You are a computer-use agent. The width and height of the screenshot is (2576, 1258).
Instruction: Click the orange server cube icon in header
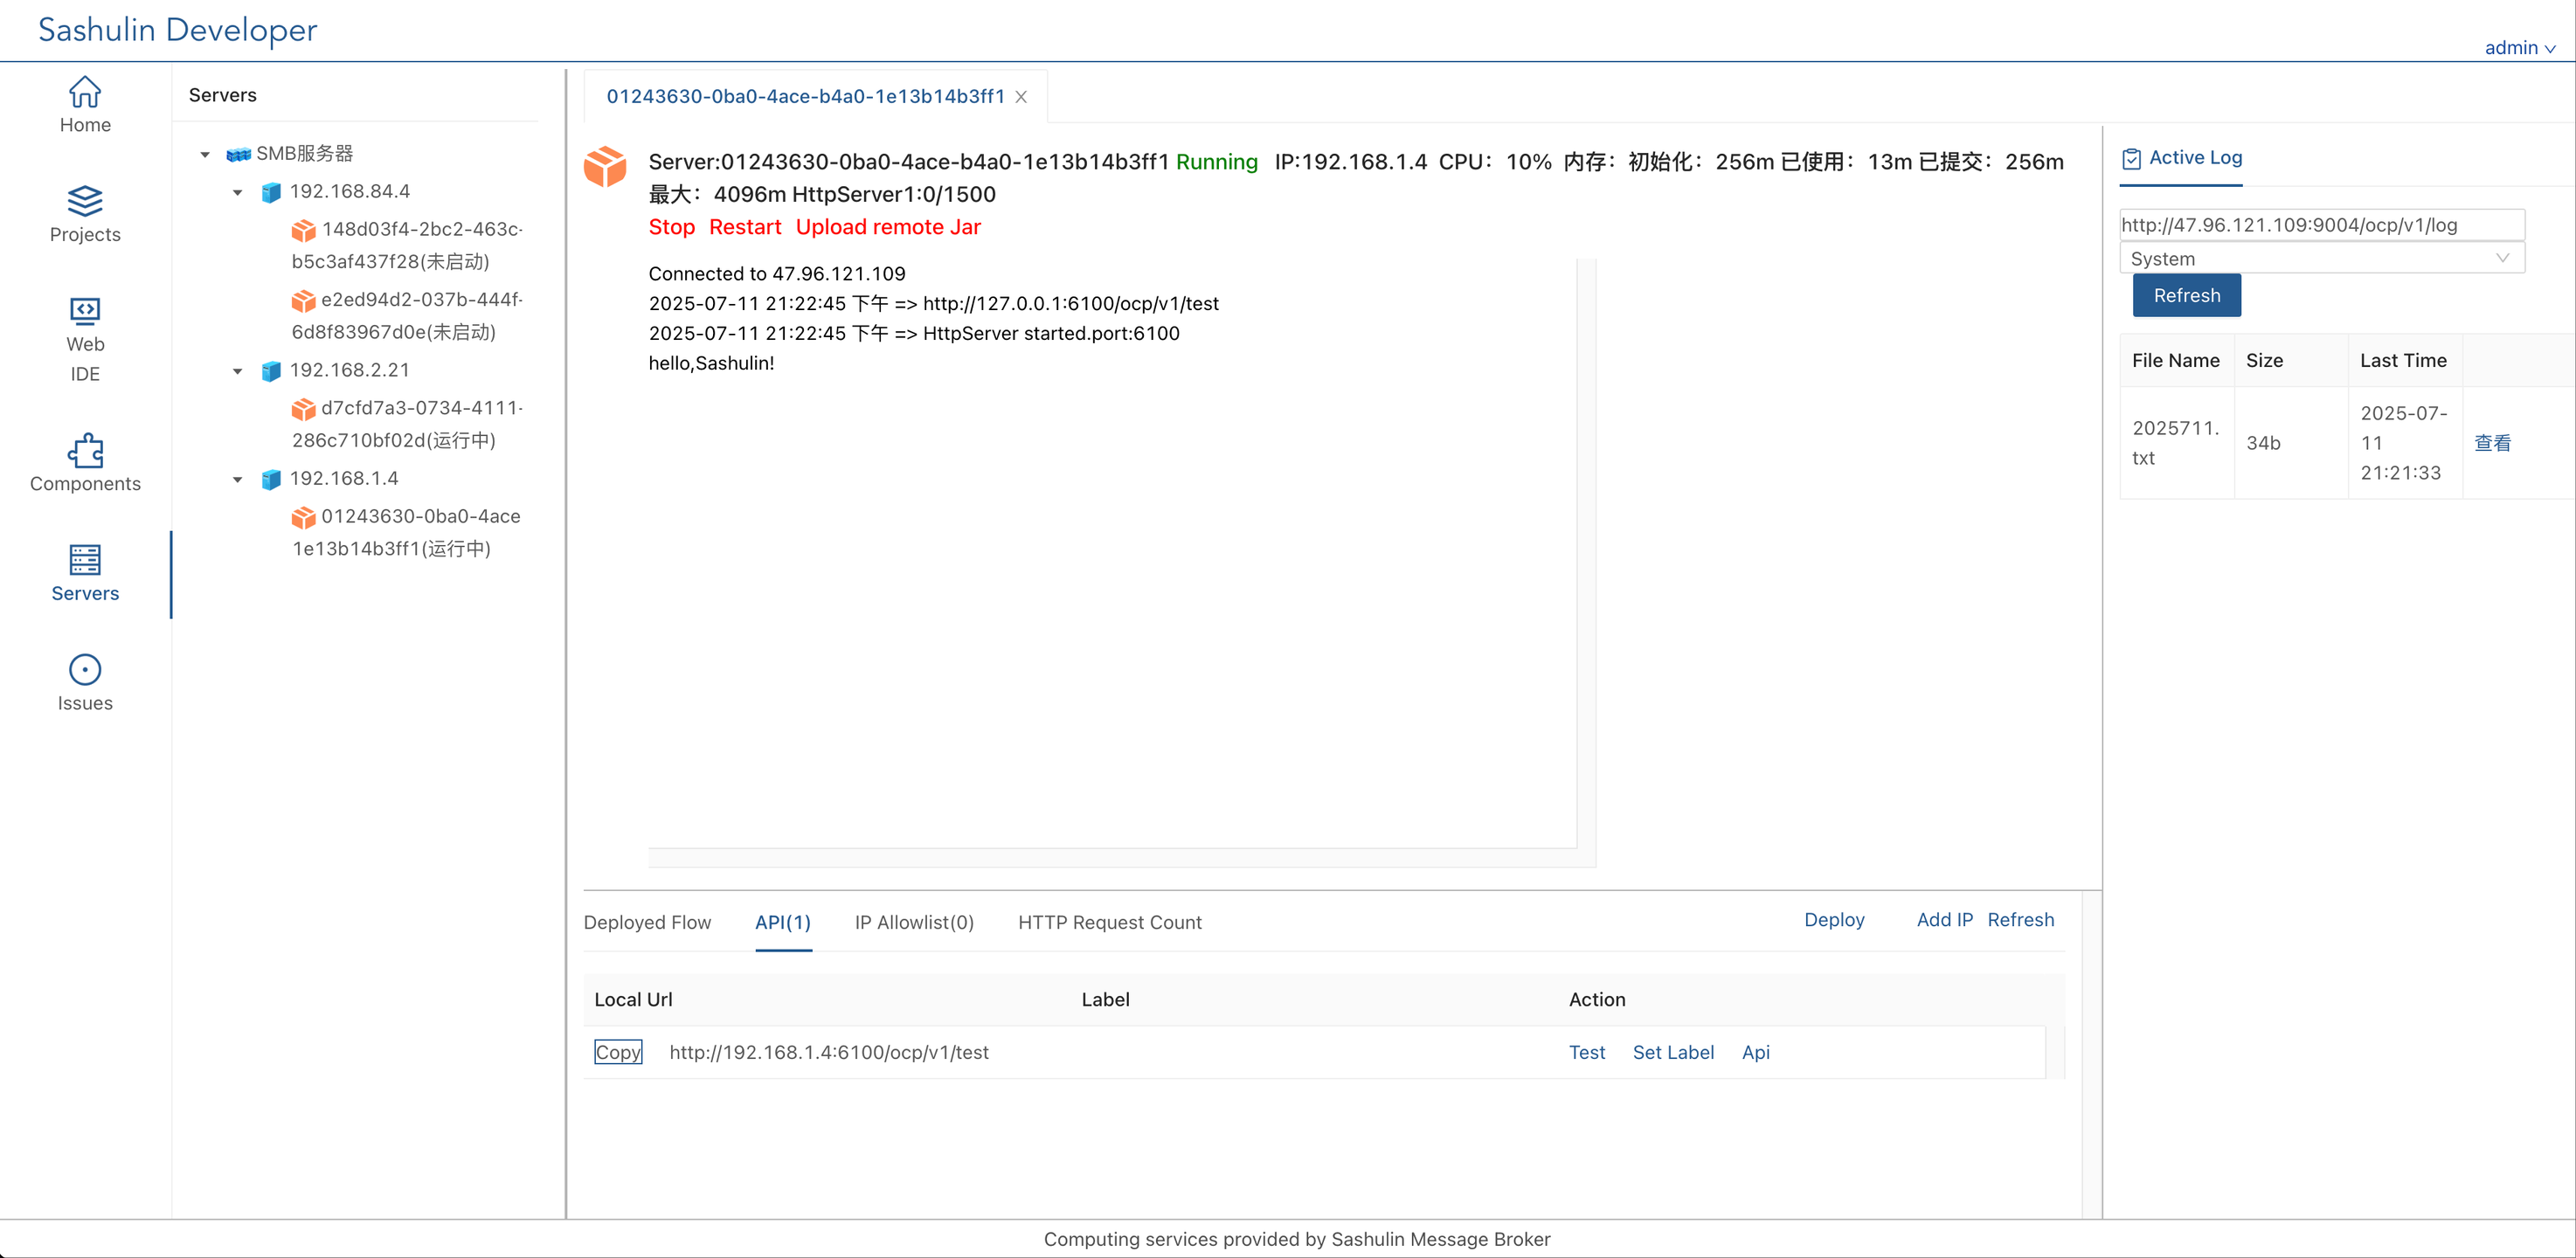click(x=605, y=167)
